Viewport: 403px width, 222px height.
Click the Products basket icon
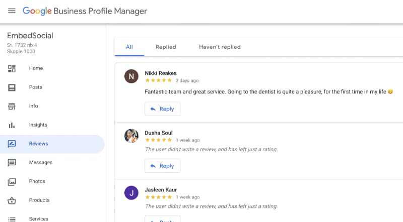click(12, 200)
